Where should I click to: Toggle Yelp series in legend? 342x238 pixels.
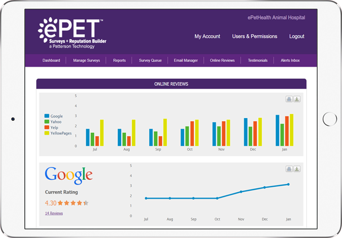[x=51, y=128]
